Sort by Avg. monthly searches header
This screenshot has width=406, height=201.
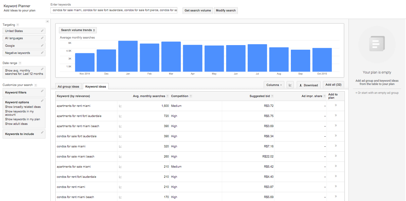149,96
